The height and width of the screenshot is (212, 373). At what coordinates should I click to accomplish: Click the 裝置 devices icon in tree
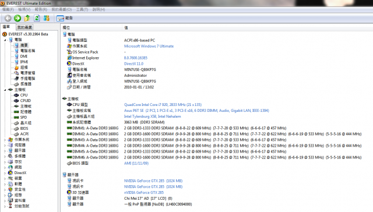pos(10,178)
